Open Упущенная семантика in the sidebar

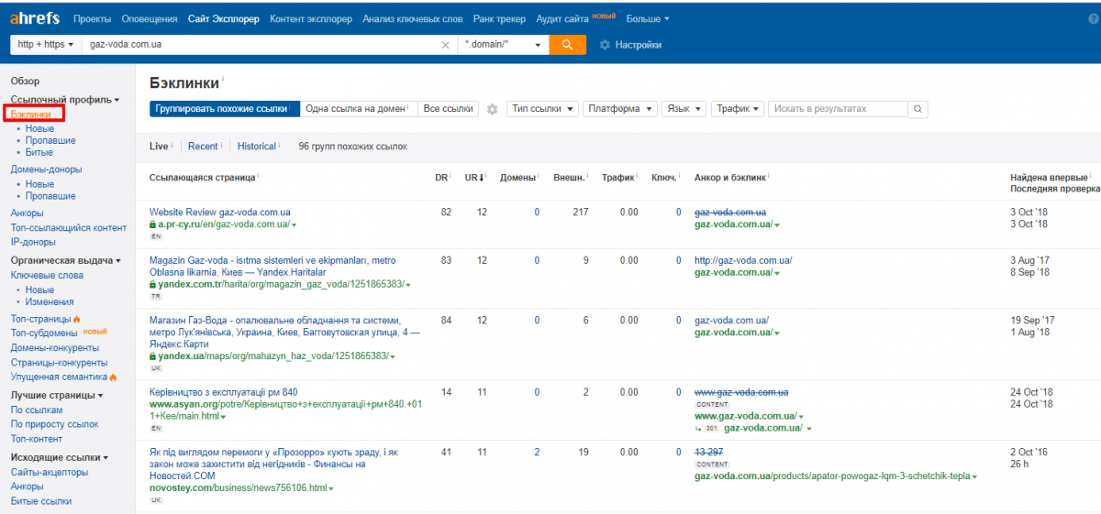pyautogui.click(x=60, y=377)
